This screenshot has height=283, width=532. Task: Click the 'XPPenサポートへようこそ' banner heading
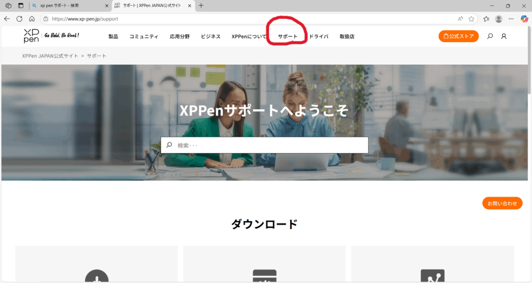point(264,110)
